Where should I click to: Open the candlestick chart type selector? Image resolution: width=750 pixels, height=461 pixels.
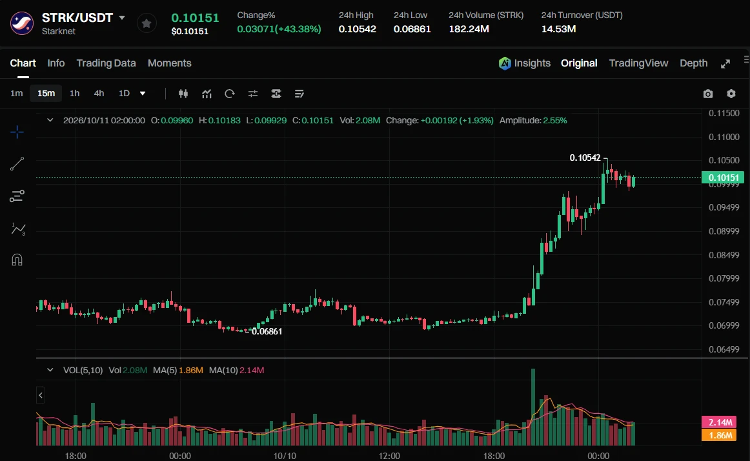tap(183, 94)
